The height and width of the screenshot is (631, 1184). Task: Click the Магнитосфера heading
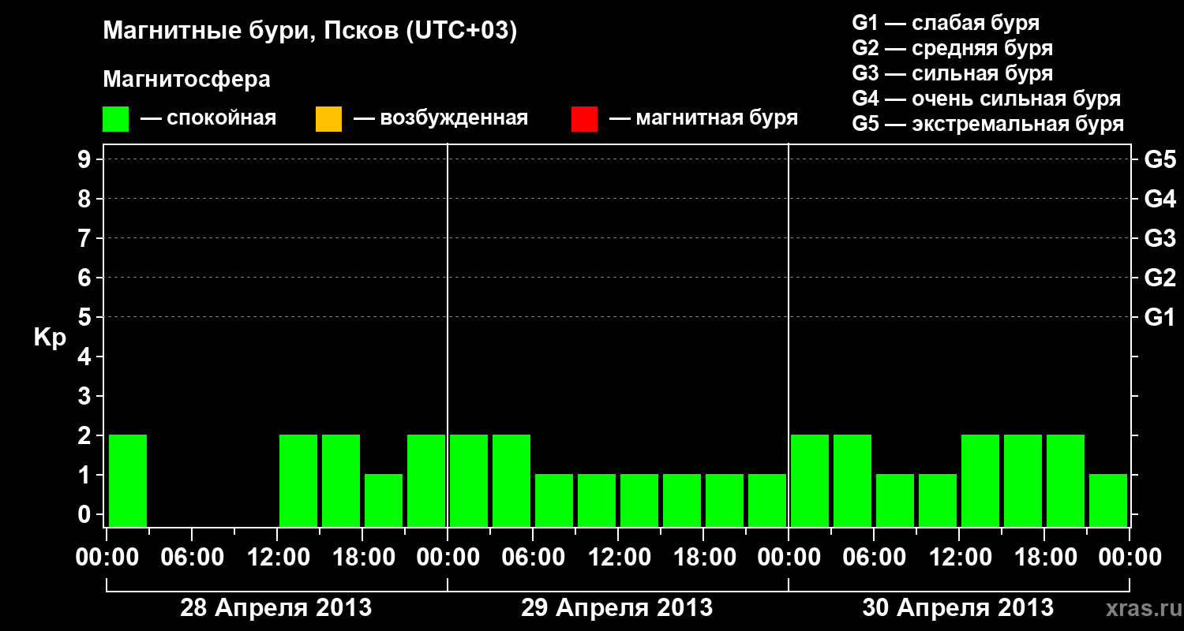coord(186,80)
